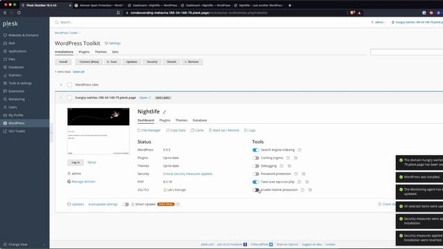Toggle Enable hotlink protection switch
The height and width of the screenshot is (249, 443).
(255, 190)
